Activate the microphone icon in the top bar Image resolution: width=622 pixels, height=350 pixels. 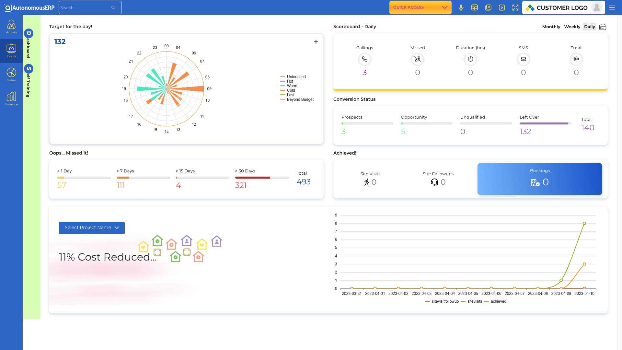461,7
